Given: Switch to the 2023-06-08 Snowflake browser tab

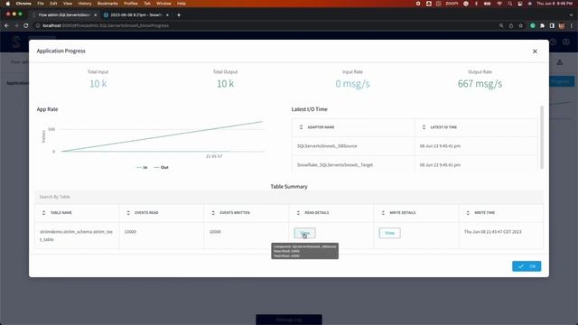Looking at the screenshot, I should click(x=135, y=15).
